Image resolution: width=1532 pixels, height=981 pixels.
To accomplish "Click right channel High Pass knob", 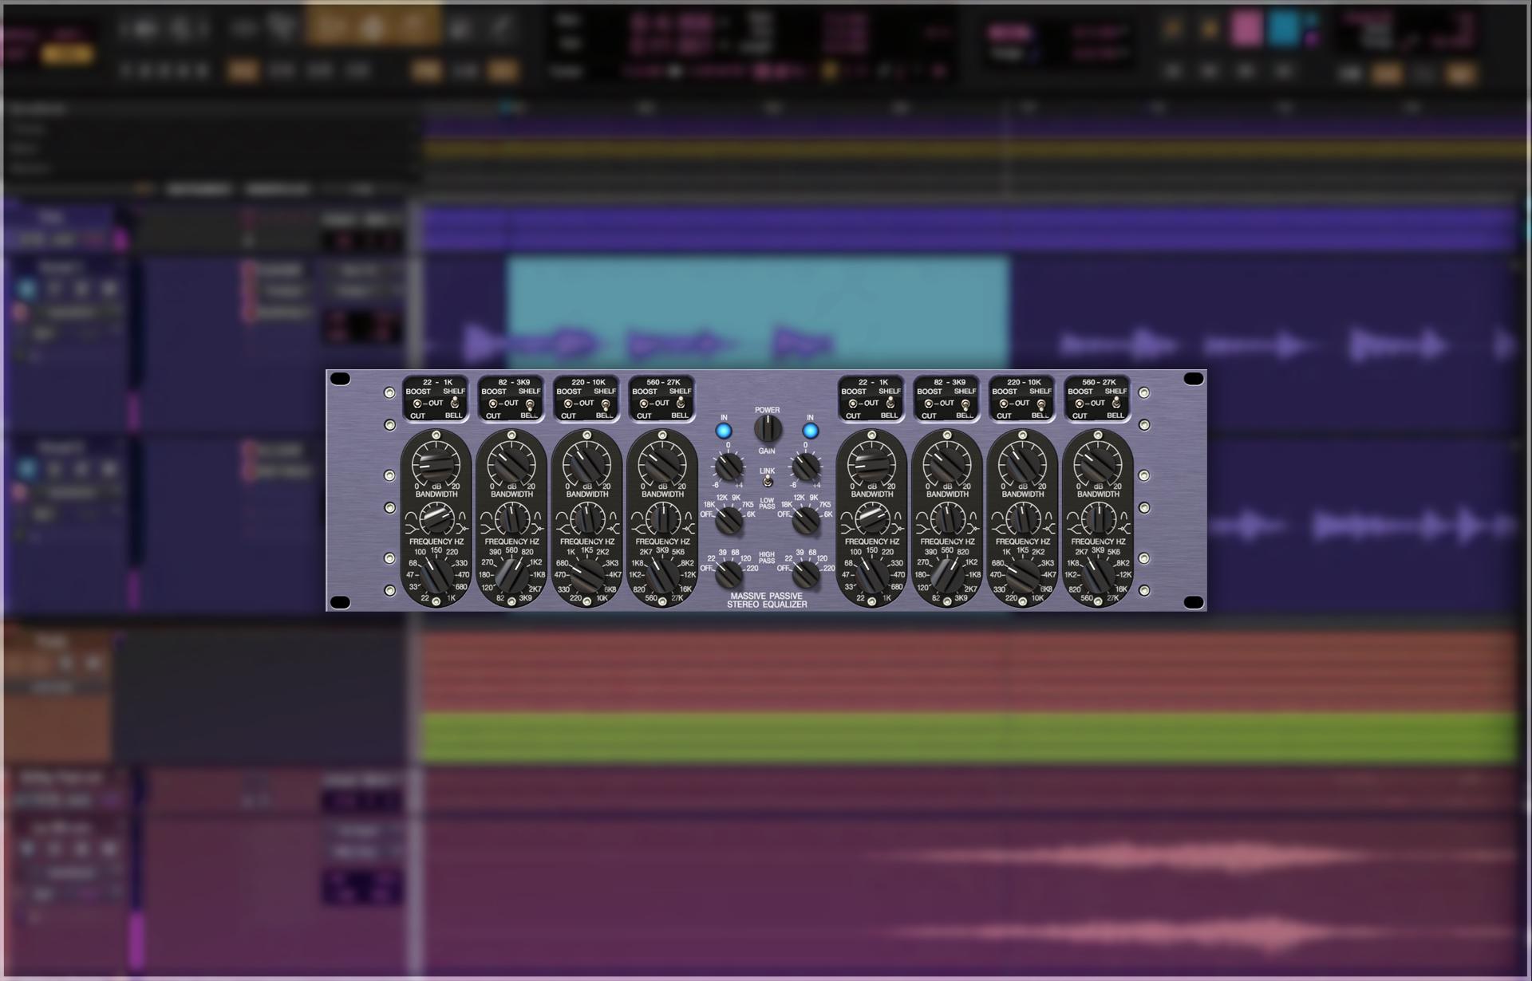I will 806,573.
